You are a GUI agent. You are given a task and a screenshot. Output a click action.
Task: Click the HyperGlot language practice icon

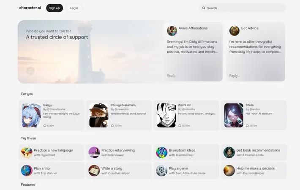(x=27, y=152)
